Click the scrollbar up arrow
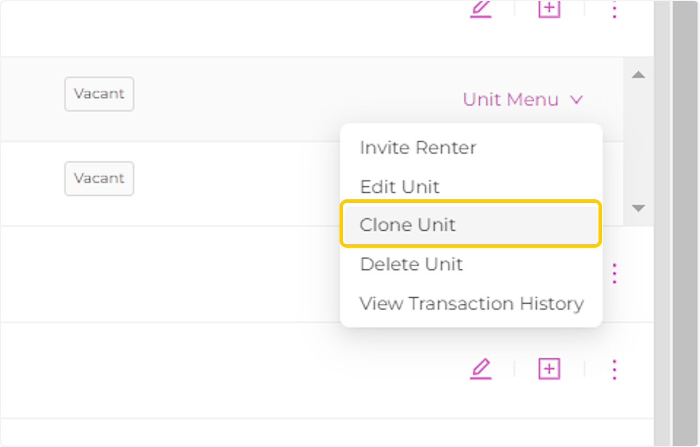Screen dimensions: 700x447 [638, 75]
